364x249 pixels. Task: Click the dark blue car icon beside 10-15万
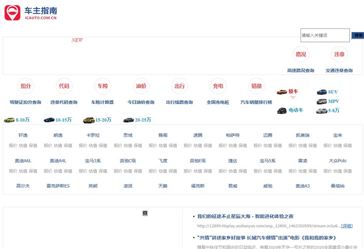(x=49, y=120)
